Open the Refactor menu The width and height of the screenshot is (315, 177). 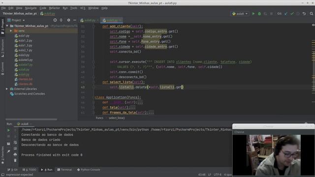coord(55,8)
